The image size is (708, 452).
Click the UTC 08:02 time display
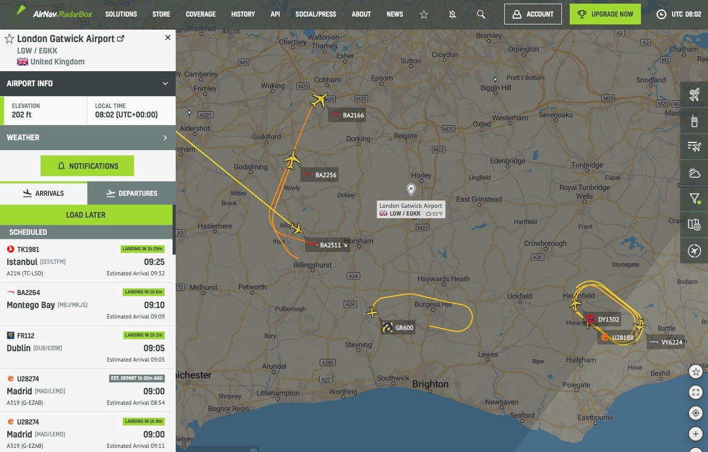(x=686, y=14)
